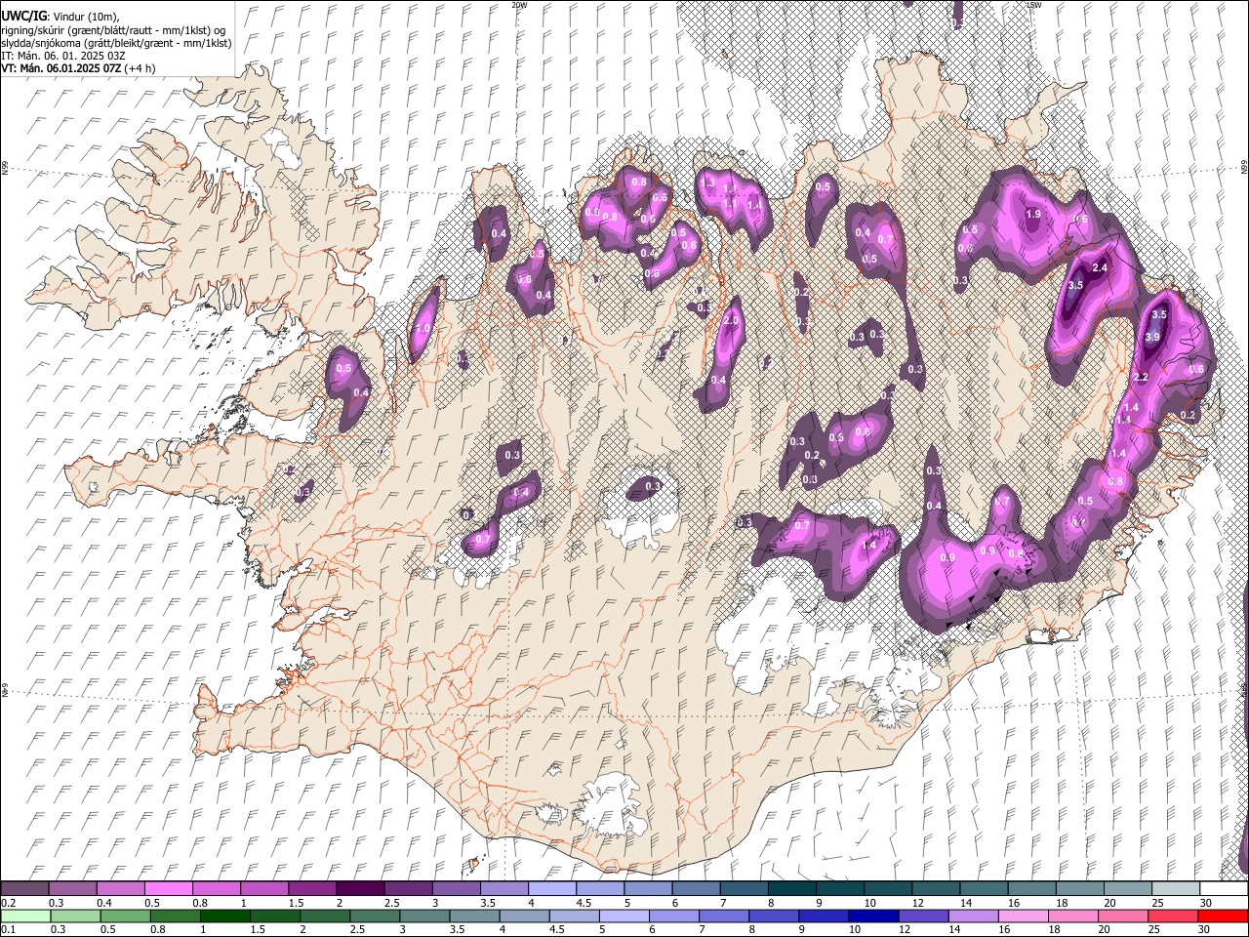
Task: Click the top-row legend swatch between 3 and 3.5
Action: (457, 888)
